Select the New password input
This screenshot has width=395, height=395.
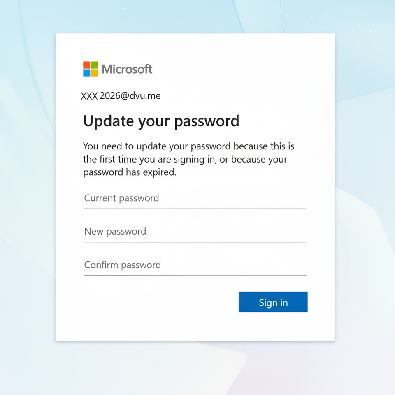coord(195,232)
